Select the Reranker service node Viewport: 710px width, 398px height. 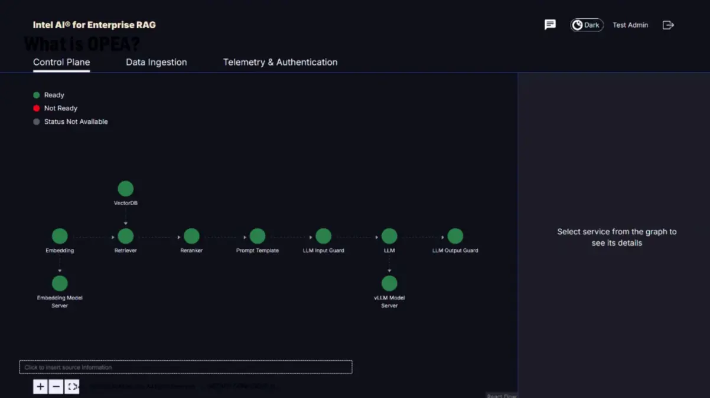click(191, 235)
